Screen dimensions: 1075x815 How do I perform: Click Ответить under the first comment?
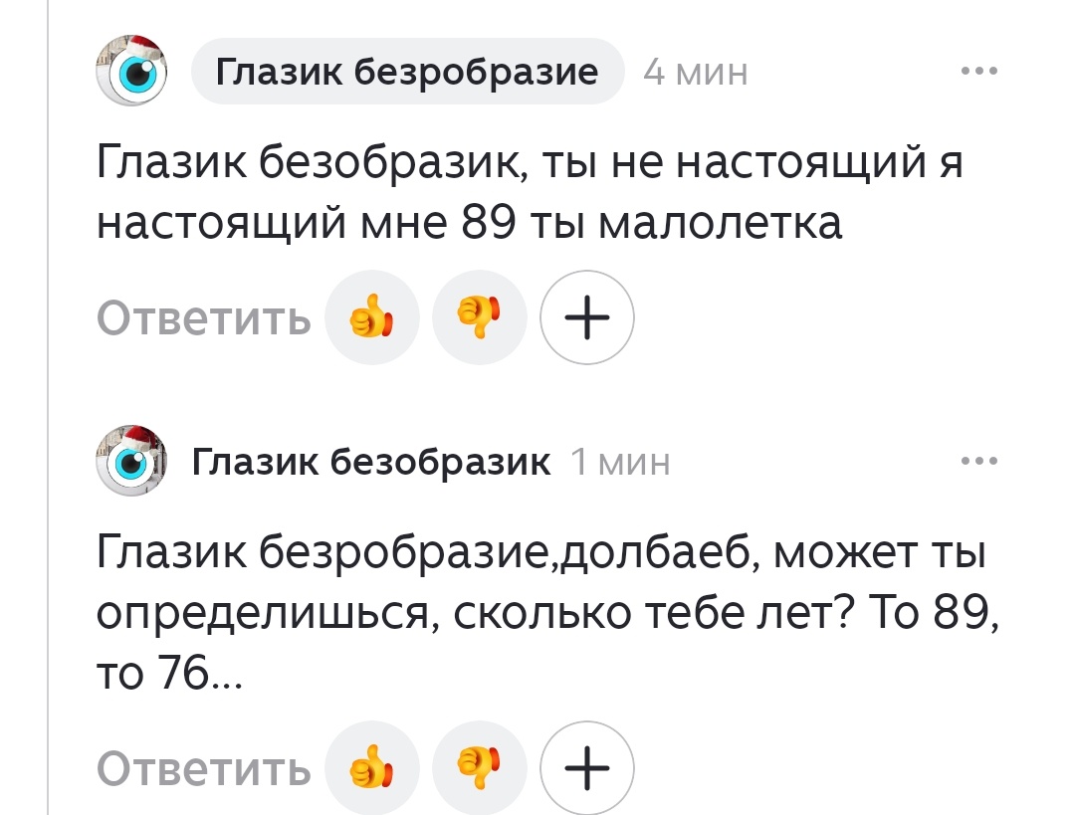pos(203,317)
